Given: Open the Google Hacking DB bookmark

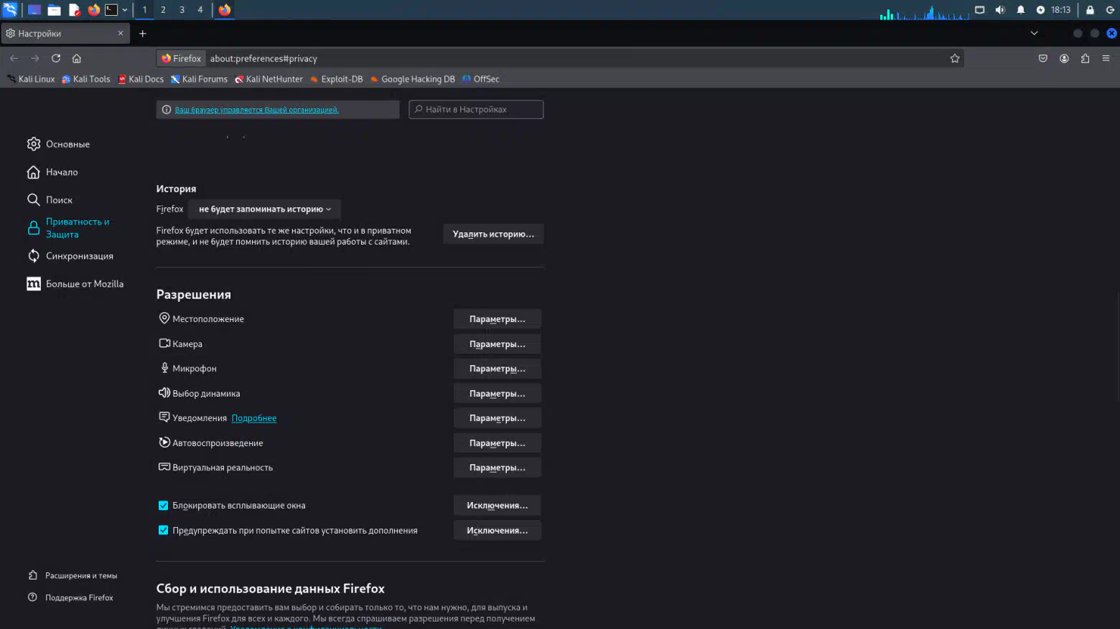Looking at the screenshot, I should pos(413,79).
